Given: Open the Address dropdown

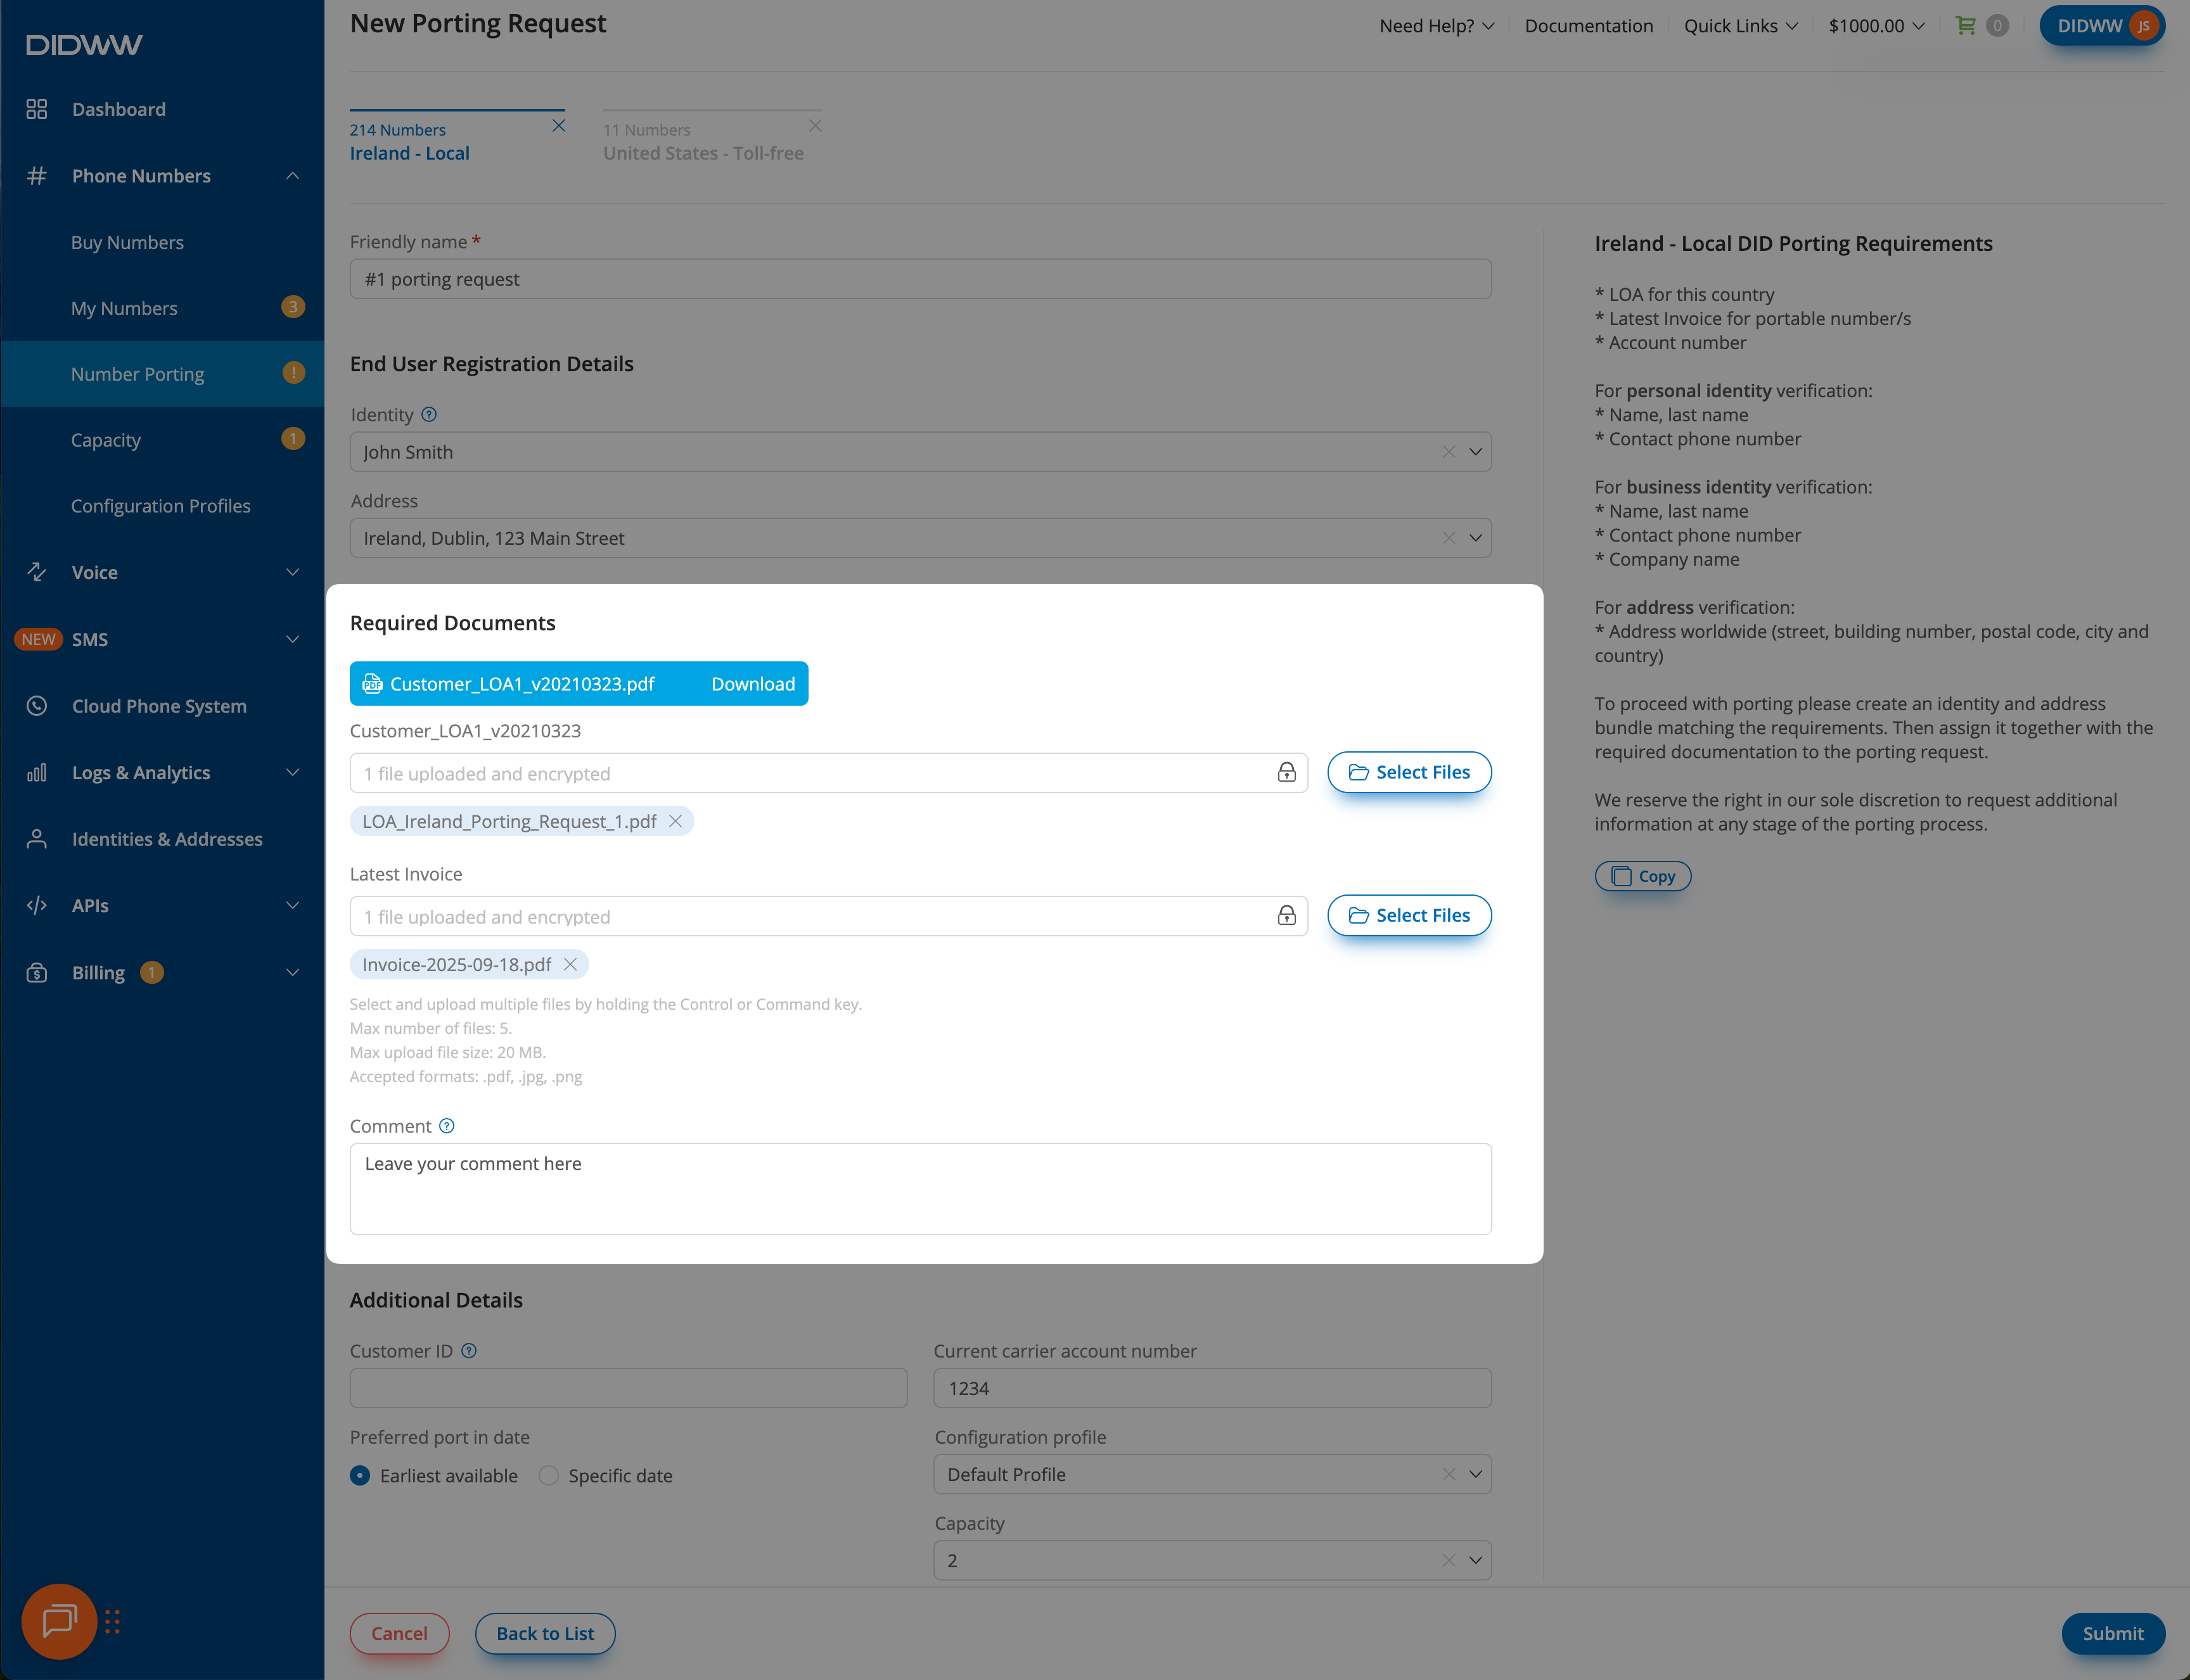Looking at the screenshot, I should pos(1476,538).
